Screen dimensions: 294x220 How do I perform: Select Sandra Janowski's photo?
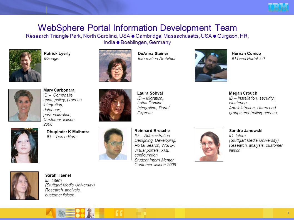(209, 145)
